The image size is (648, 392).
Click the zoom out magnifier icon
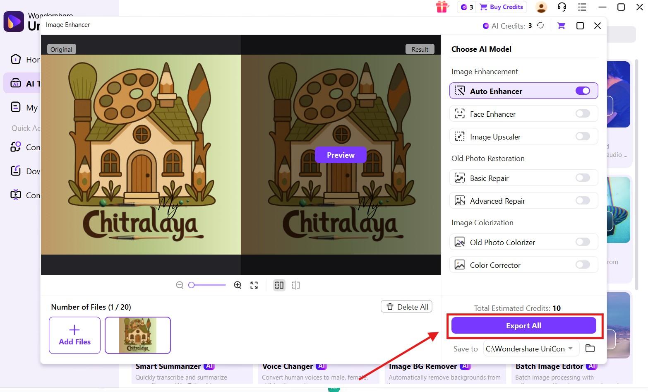[x=180, y=285]
